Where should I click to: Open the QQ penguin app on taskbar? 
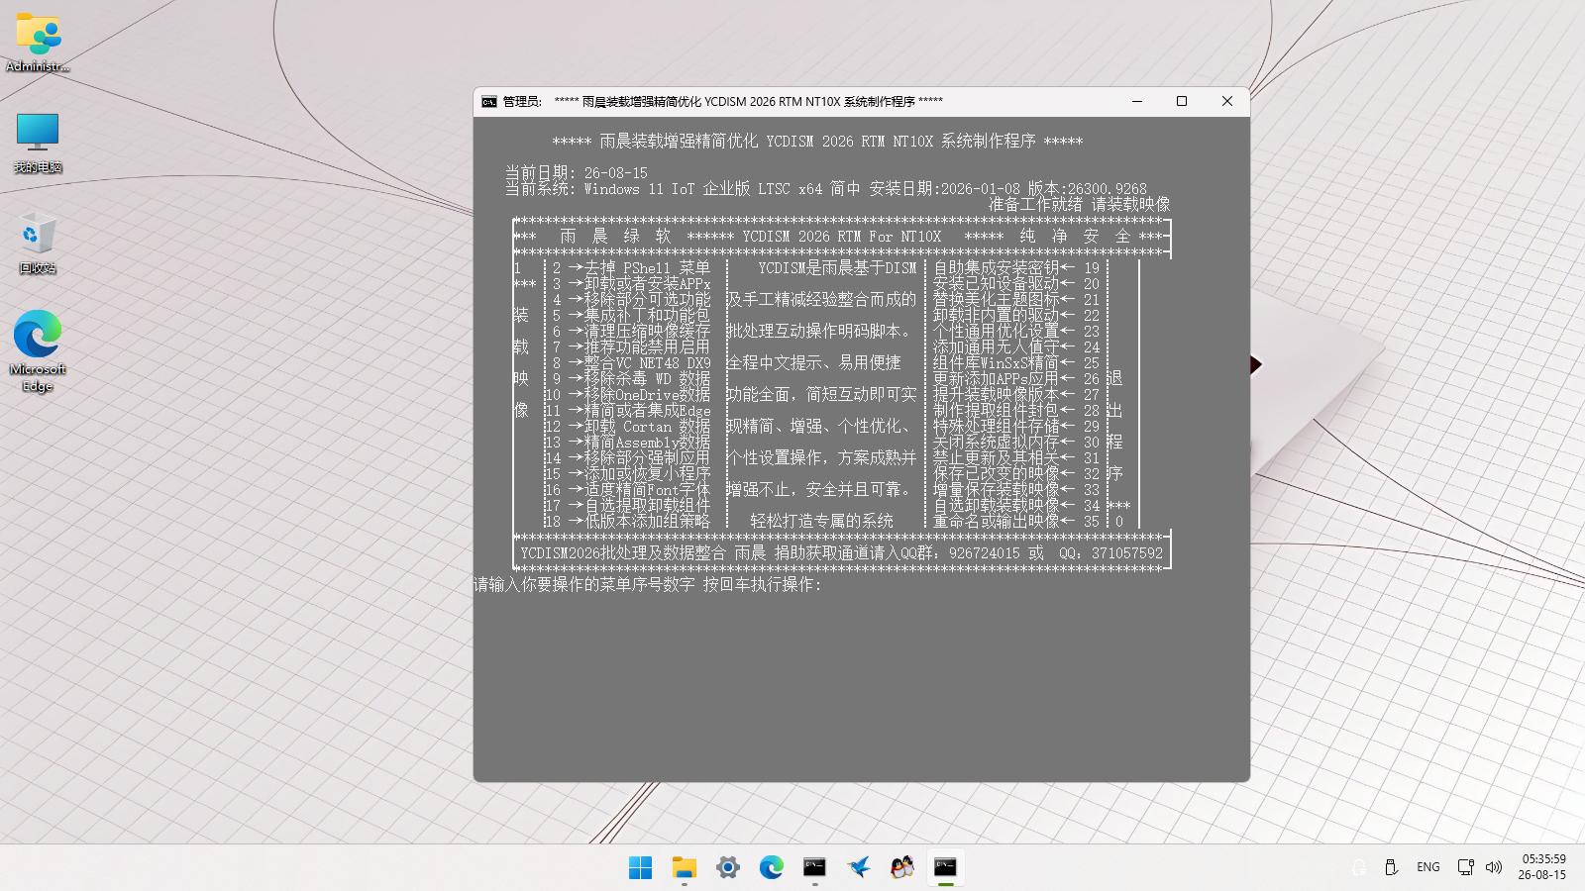click(x=902, y=868)
